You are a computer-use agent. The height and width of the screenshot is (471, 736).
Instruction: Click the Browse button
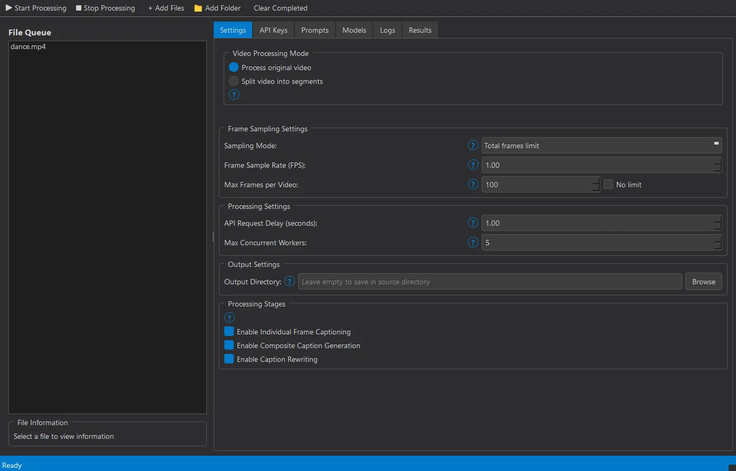(703, 282)
